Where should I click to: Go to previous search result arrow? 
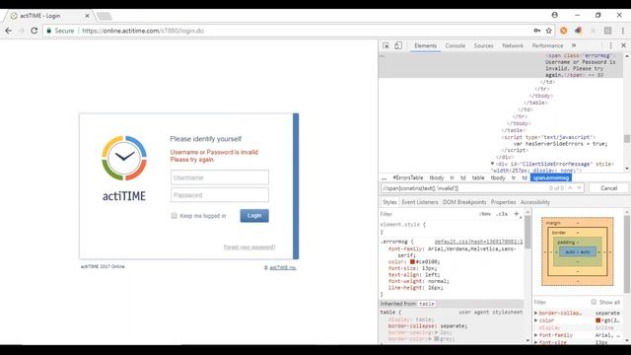[570, 188]
